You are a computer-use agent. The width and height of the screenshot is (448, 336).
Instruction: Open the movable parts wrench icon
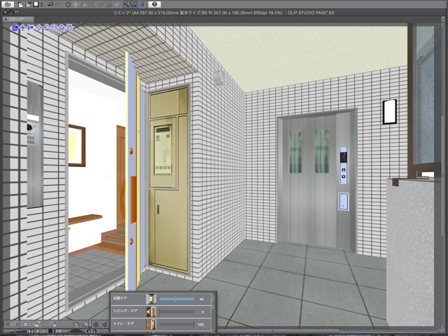point(105,324)
